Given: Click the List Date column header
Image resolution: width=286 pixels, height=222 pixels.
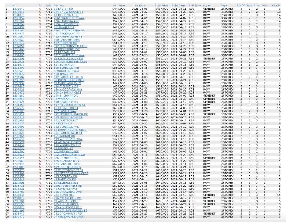Looking at the screenshot, I should click(x=139, y=5).
